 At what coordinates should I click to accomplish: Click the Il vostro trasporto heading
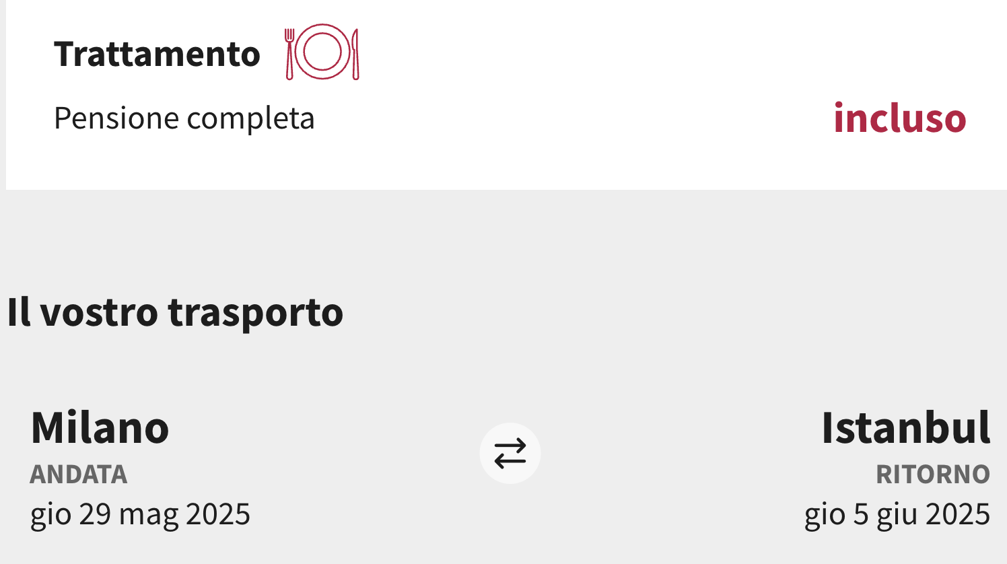click(175, 312)
